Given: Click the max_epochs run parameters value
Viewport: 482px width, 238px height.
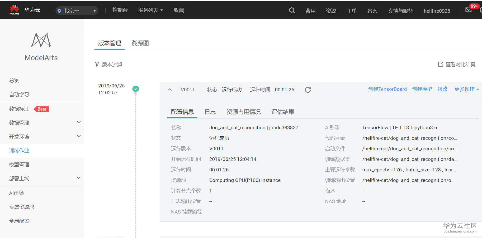Looking at the screenshot, I should (409, 170).
